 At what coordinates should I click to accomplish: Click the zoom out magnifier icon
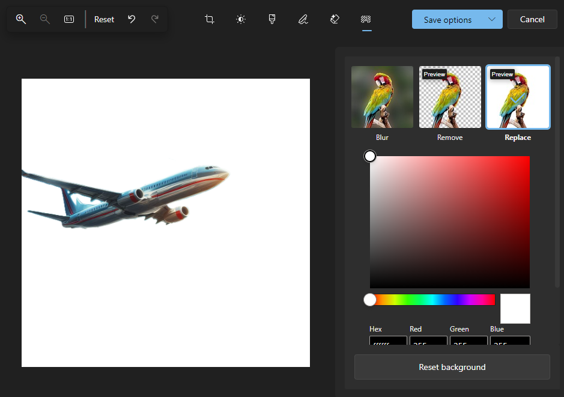(44, 19)
